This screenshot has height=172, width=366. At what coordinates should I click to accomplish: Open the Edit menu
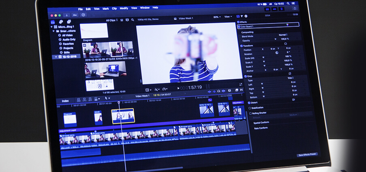pyautogui.click(x=88, y=9)
